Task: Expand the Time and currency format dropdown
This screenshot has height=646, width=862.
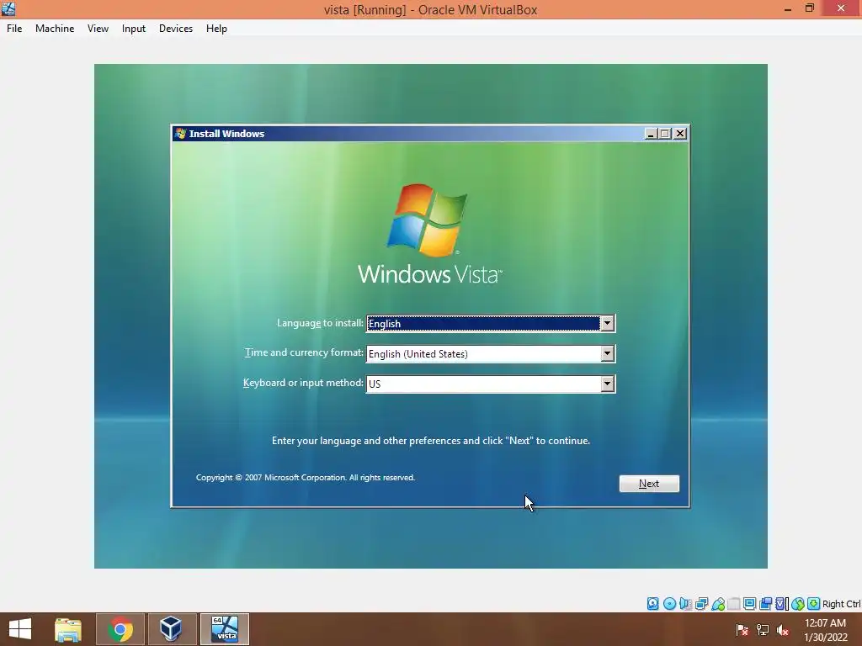Action: pos(607,354)
